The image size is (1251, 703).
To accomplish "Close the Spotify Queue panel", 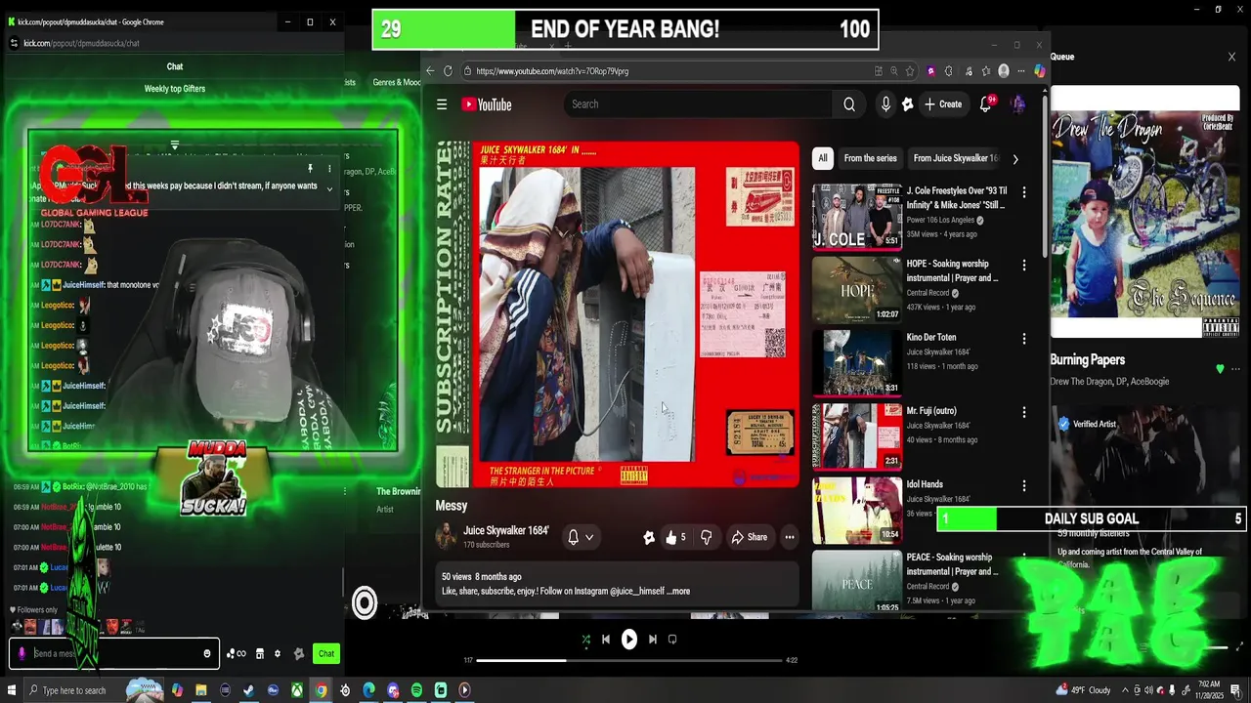I will tap(1231, 57).
